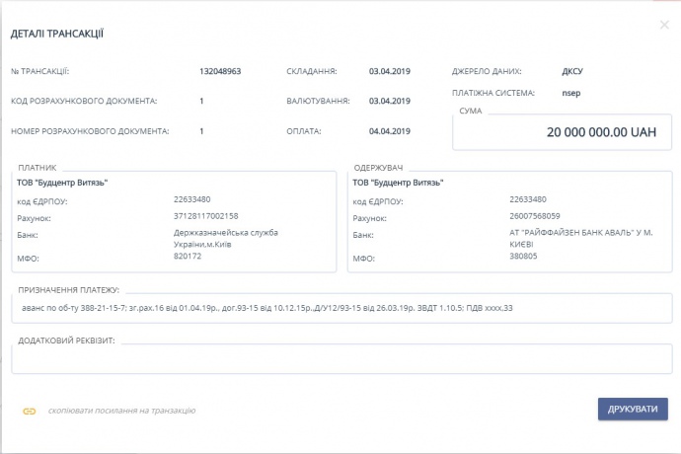Select payer account 37128117002158

tap(206, 215)
